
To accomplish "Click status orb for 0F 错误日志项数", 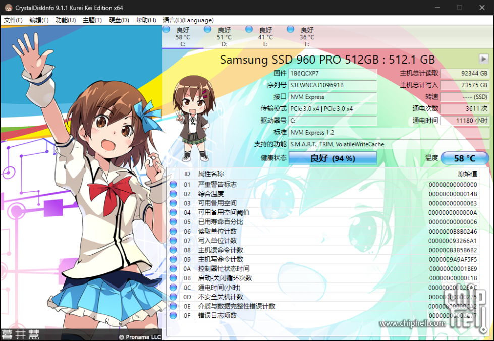I will (173, 315).
